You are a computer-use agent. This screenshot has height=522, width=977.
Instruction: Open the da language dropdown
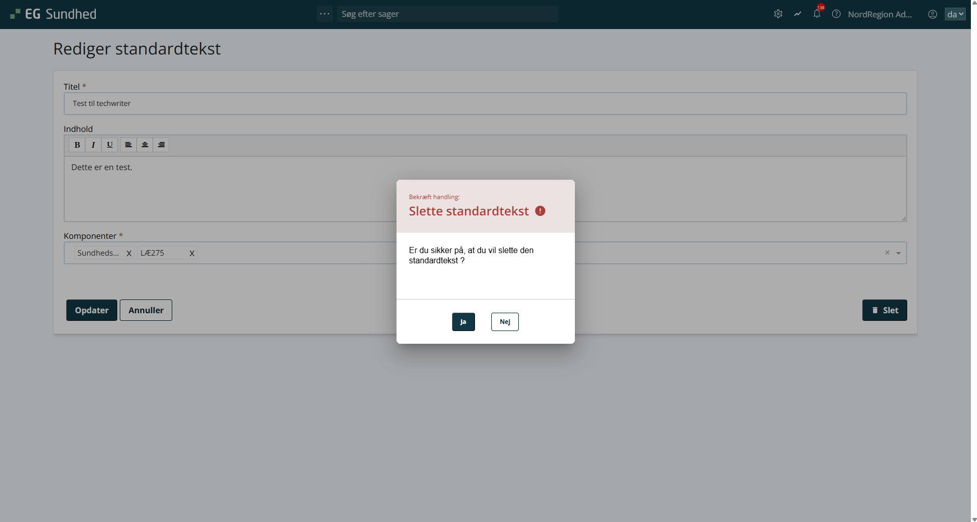[955, 14]
